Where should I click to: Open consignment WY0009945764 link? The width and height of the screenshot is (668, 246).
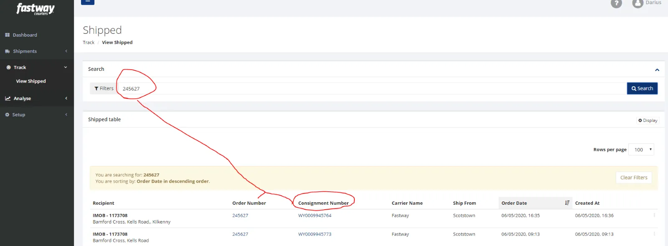pyautogui.click(x=315, y=216)
